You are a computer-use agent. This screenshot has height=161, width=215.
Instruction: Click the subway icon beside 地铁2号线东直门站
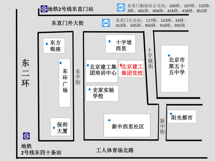[x=44, y=9]
